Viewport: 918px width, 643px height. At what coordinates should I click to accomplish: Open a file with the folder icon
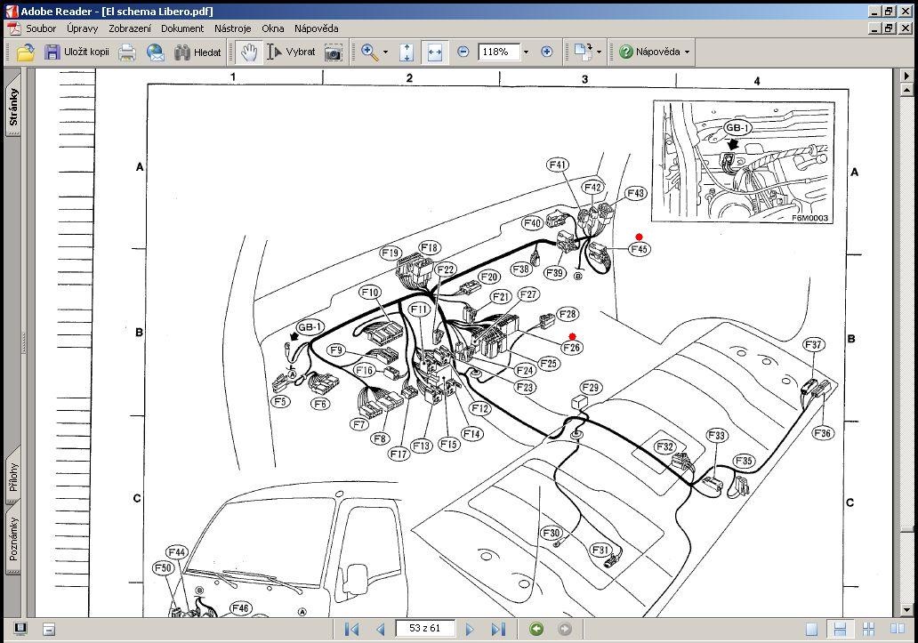[25, 52]
